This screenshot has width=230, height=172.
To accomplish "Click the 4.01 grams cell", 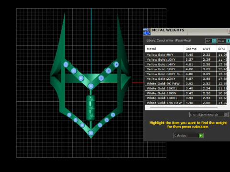I will 192,64.
